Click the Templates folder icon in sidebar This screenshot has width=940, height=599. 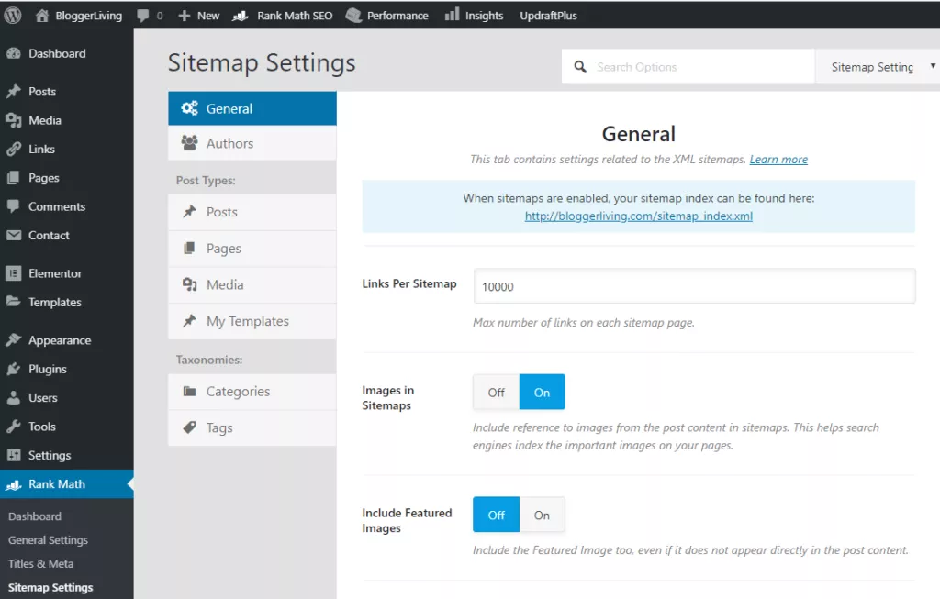(14, 301)
